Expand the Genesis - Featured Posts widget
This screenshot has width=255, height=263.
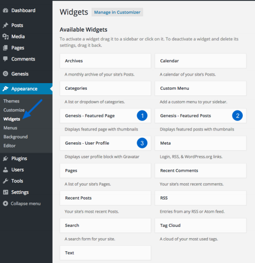tap(201, 116)
